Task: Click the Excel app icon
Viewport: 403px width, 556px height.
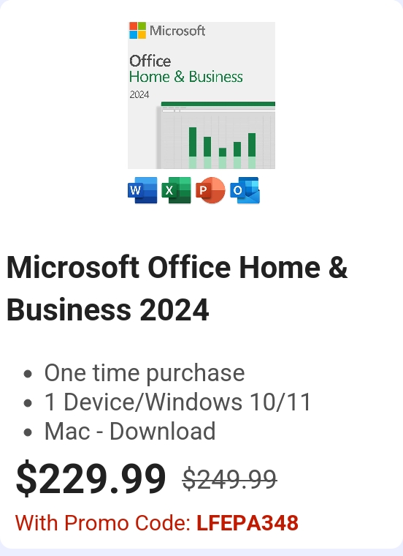Action: pos(176,190)
